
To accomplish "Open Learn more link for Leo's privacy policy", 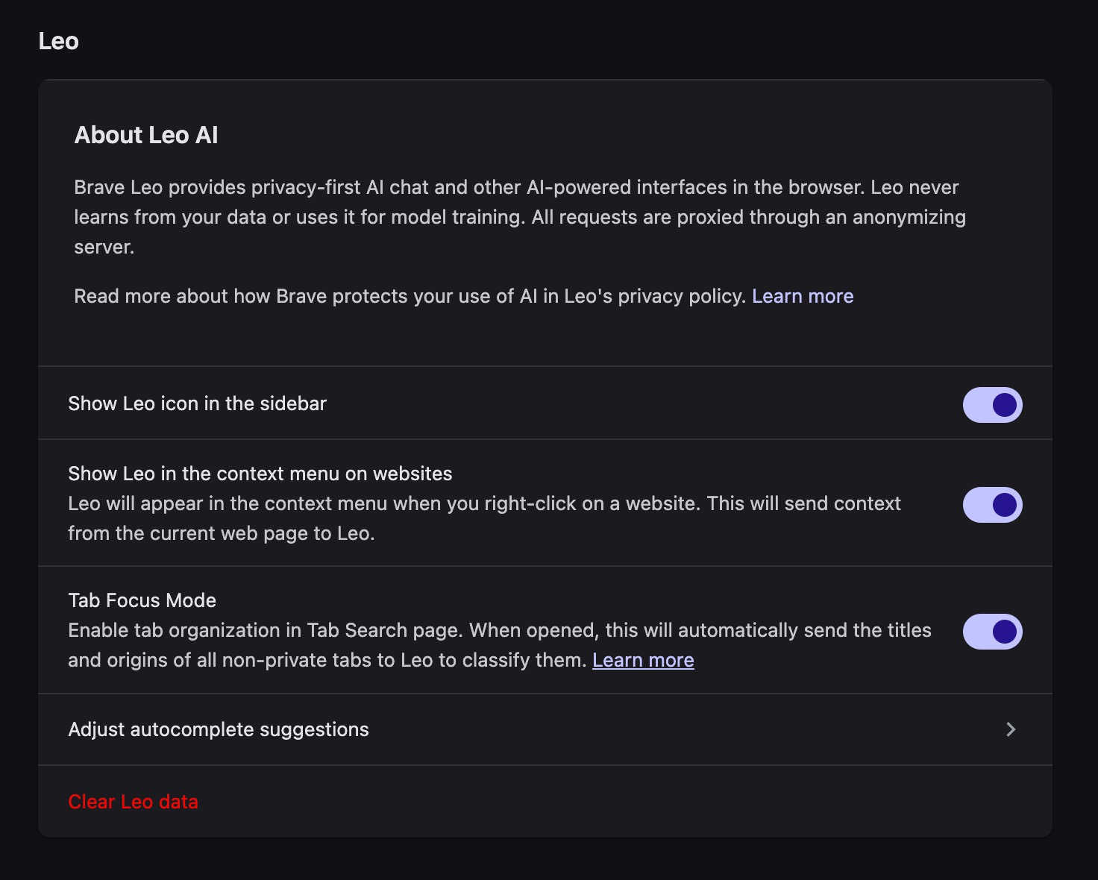I will coord(802,296).
